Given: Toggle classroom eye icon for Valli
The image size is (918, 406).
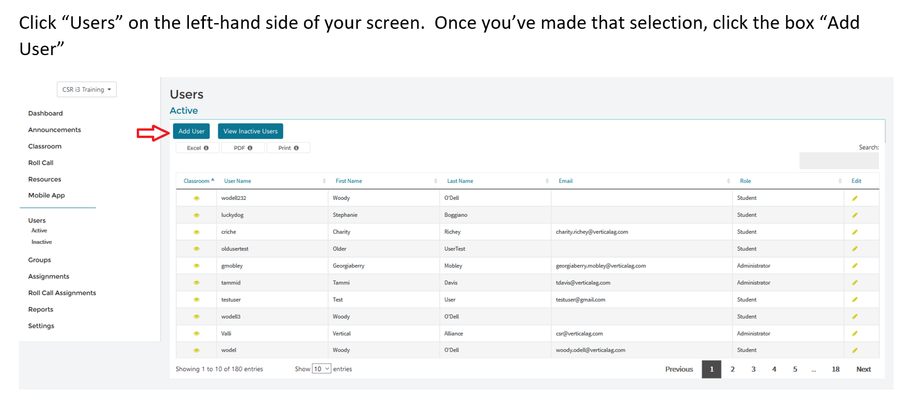Looking at the screenshot, I should (x=196, y=333).
